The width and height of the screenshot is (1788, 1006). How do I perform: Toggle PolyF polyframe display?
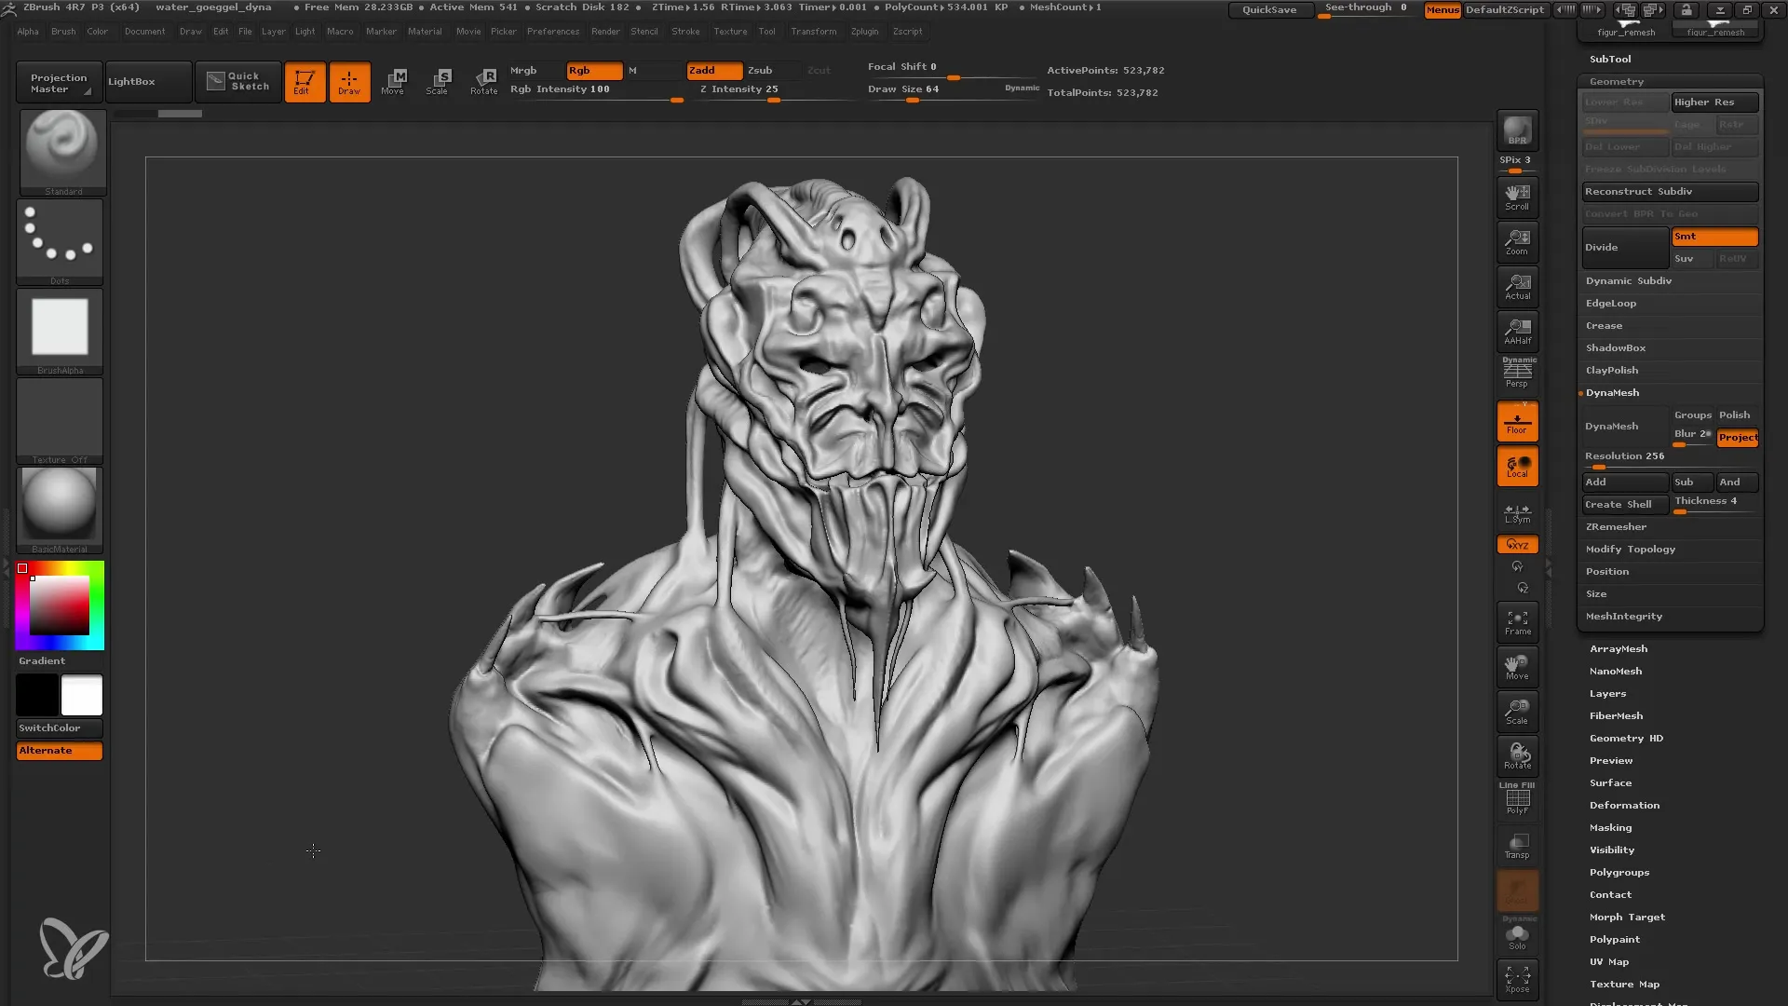point(1517,800)
